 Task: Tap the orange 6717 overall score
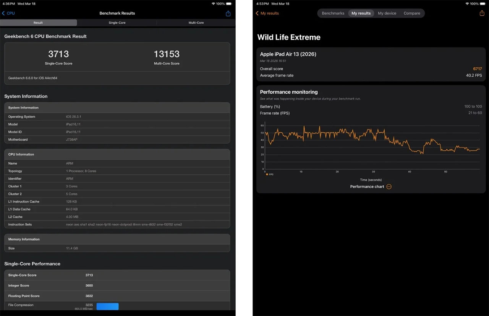pyautogui.click(x=478, y=68)
